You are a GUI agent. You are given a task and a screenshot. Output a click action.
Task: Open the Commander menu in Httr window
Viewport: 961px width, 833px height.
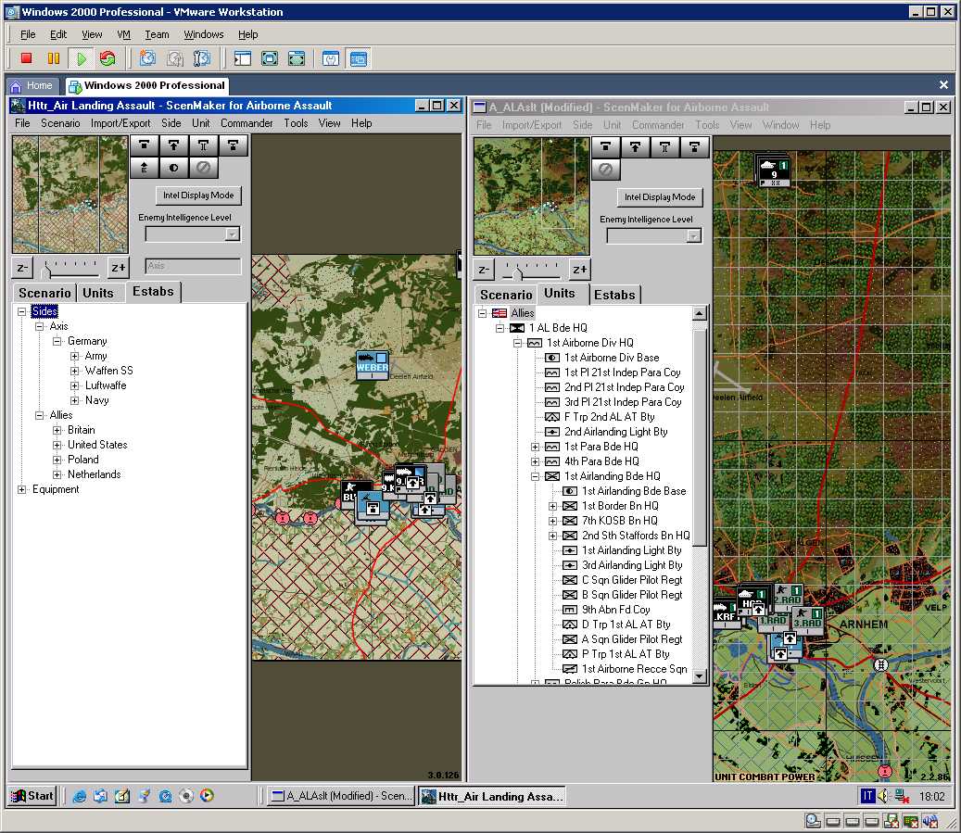pyautogui.click(x=247, y=123)
